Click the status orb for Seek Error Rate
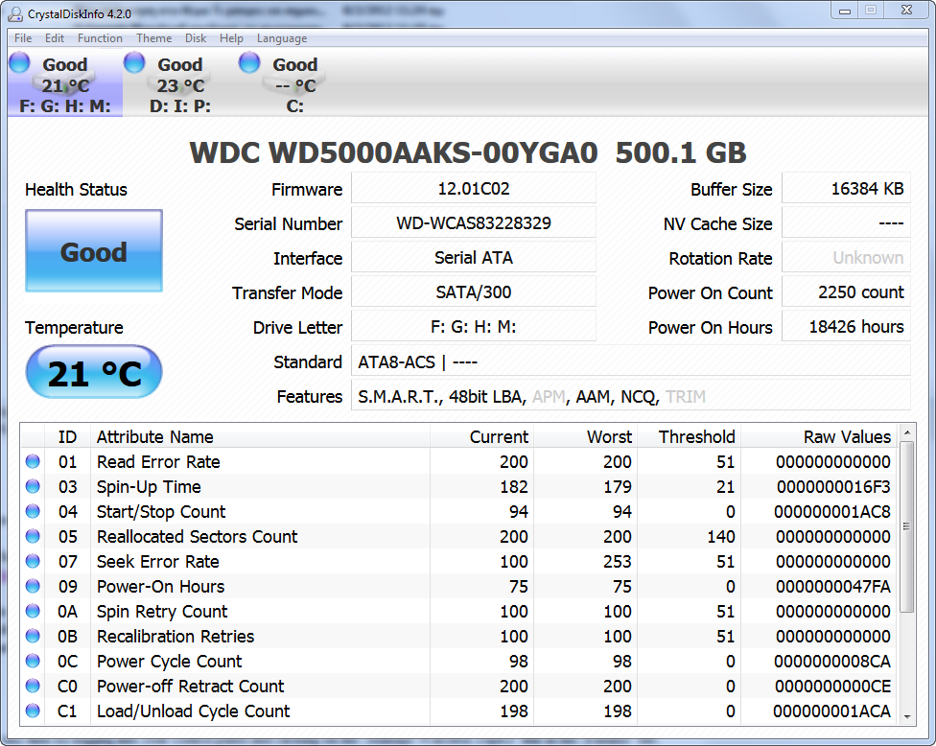Image resolution: width=936 pixels, height=746 pixels. coord(33,561)
